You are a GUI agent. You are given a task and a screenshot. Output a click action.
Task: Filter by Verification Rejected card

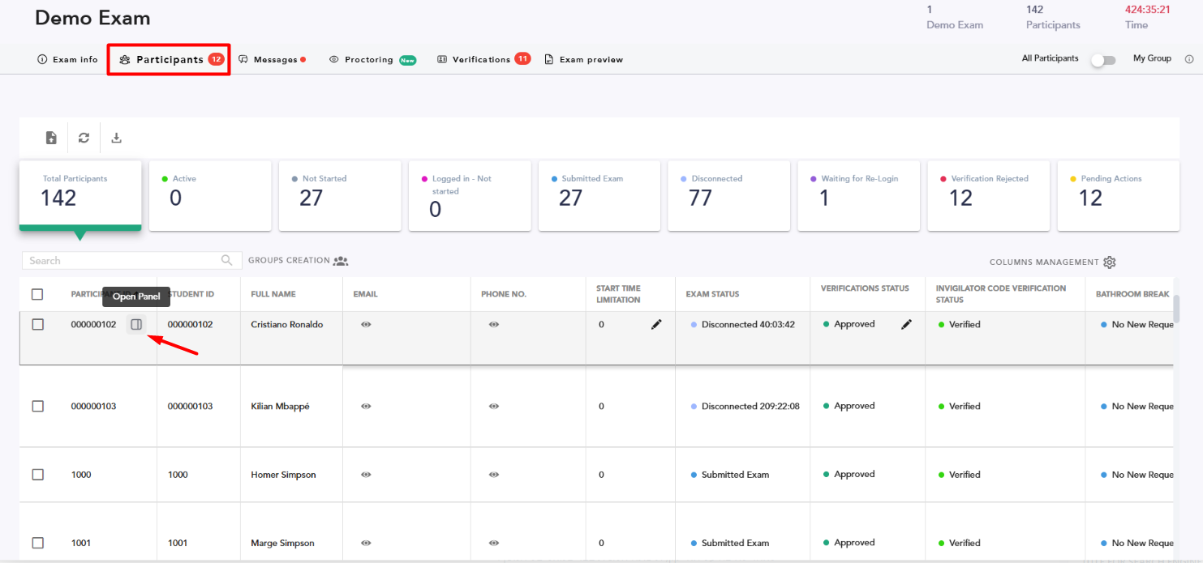[x=989, y=195]
